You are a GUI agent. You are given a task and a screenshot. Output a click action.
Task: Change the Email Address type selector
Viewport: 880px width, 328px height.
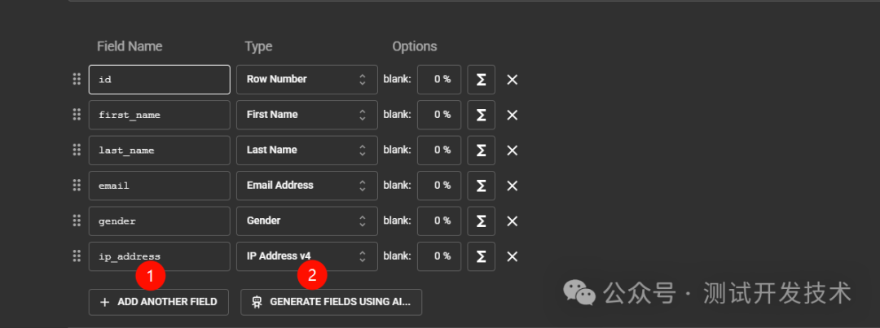307,186
